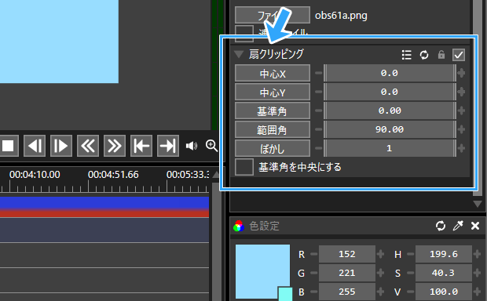This screenshot has height=301, width=487.
Task: Step back one frame
Action: 35,146
